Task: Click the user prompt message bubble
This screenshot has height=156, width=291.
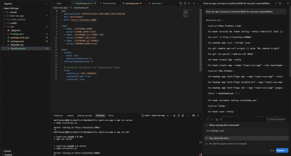Action: 245,12
